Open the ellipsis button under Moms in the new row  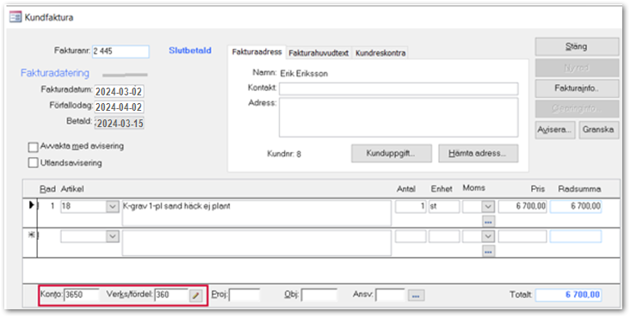488,251
